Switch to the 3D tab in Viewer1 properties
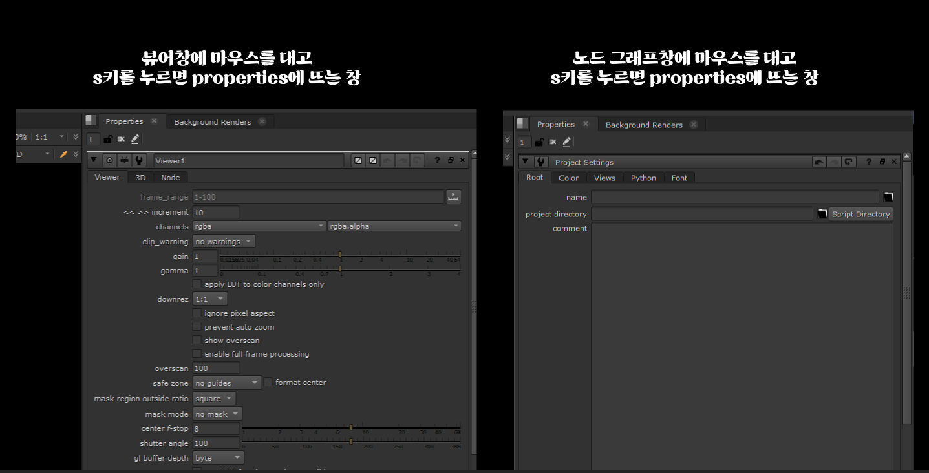929x473 pixels. pos(140,178)
